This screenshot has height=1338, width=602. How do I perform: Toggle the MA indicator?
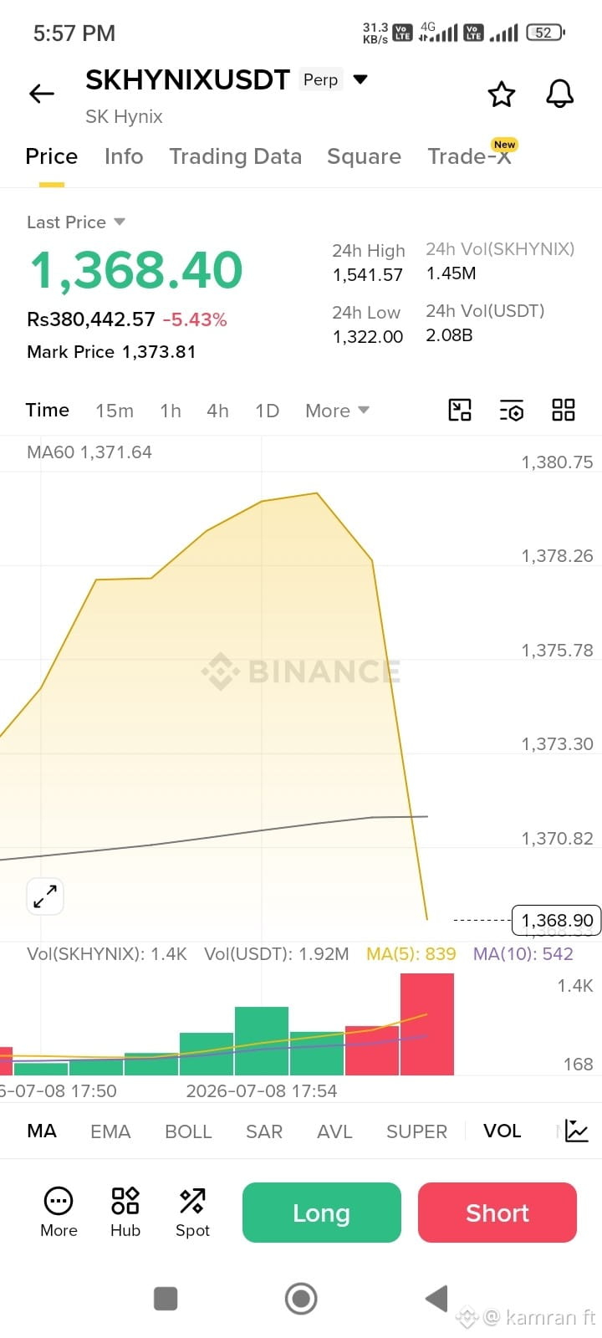[x=42, y=1131]
